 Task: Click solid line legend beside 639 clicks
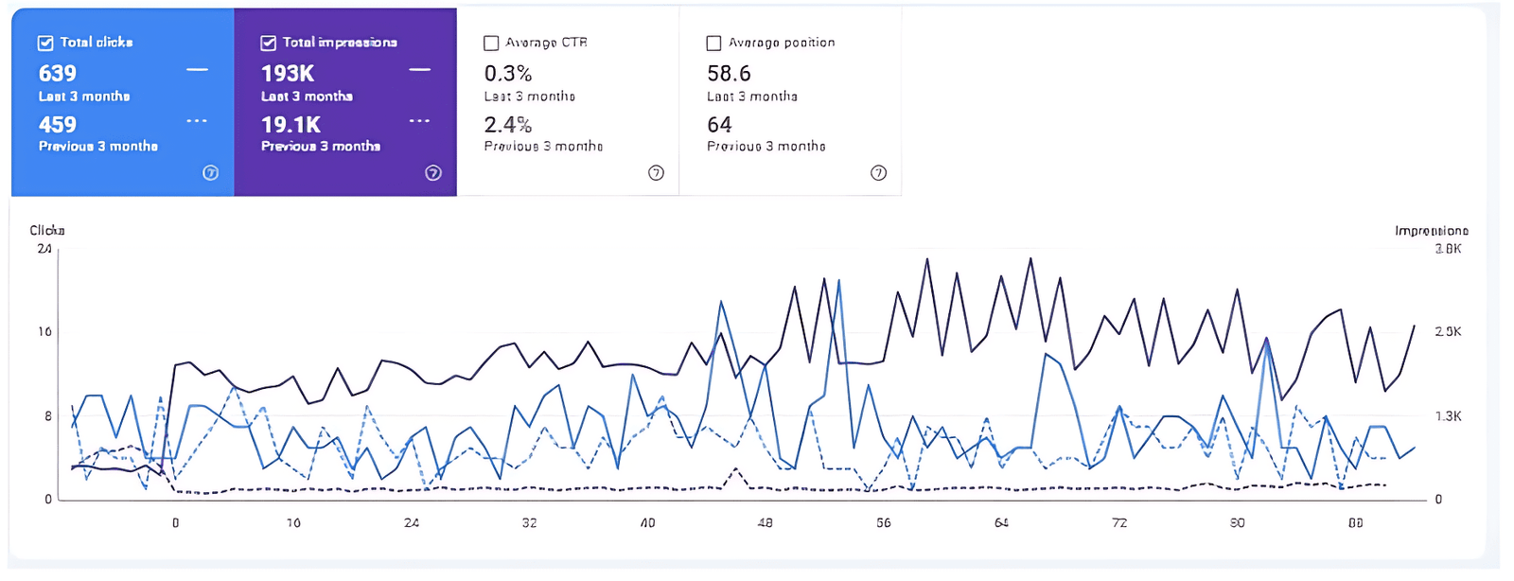pyautogui.click(x=197, y=70)
